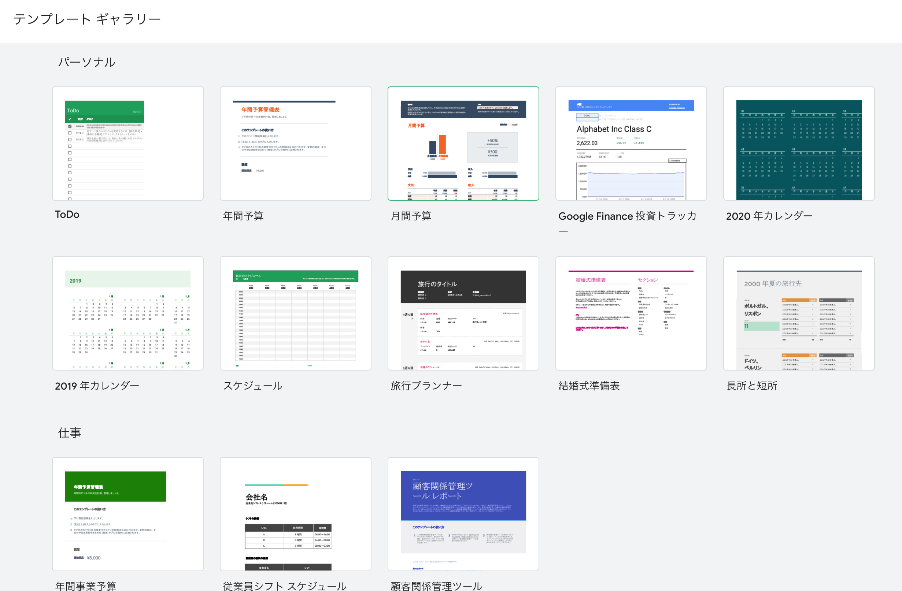
Task: Click the 旅行プランナー title text
Action: click(x=426, y=386)
